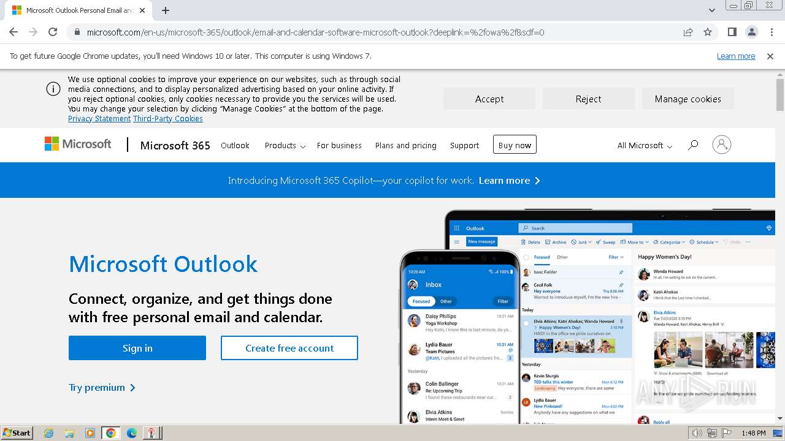Open Windows Explorer folder on taskbar
This screenshot has height=441, width=785.
coord(69,433)
